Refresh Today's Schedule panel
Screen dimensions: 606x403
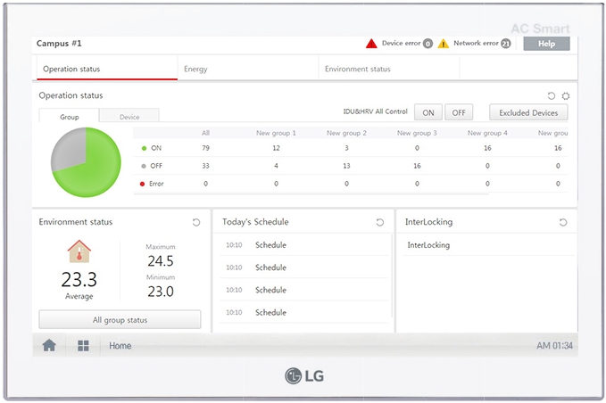click(379, 222)
